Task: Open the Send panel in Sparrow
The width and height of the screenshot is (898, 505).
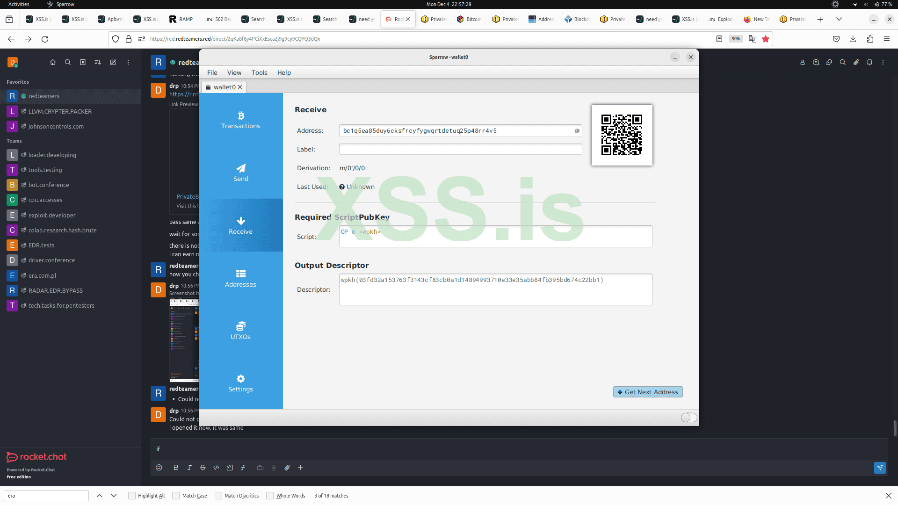Action: tap(240, 173)
